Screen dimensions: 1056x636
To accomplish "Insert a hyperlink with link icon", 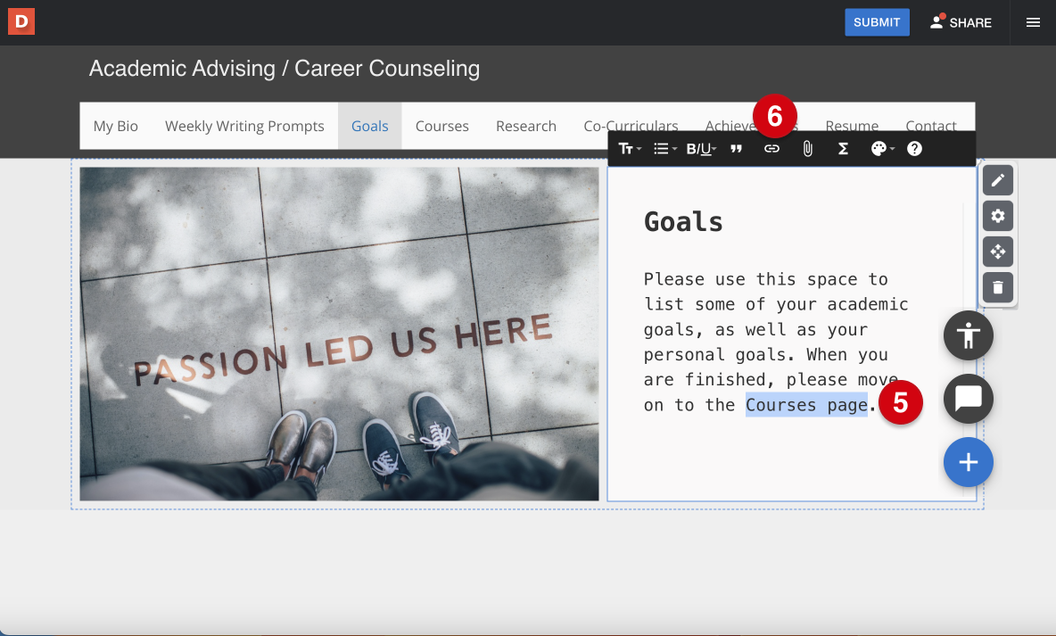I will click(771, 149).
